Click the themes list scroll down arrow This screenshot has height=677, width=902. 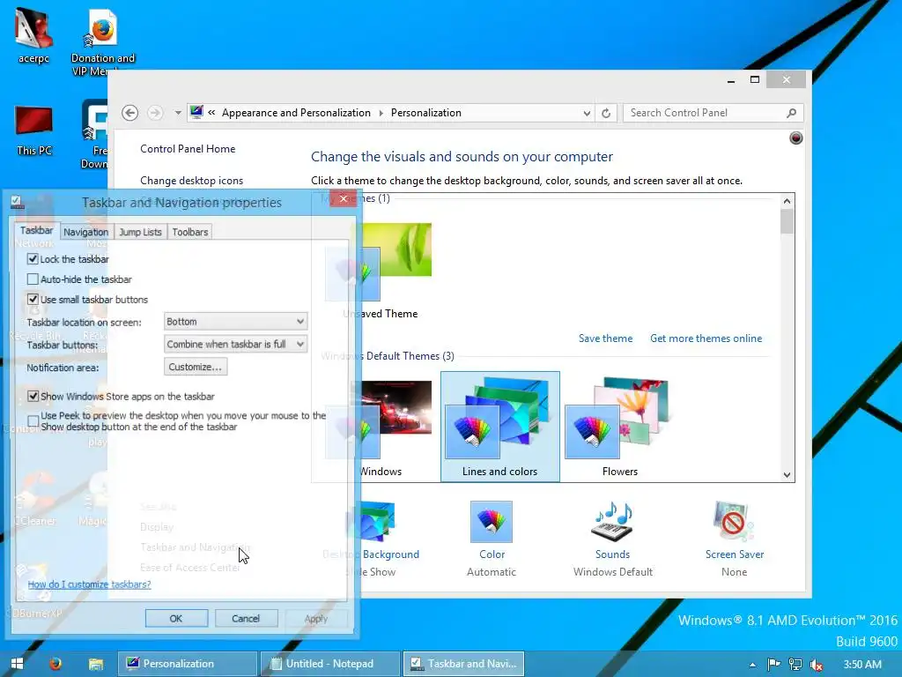(x=787, y=475)
